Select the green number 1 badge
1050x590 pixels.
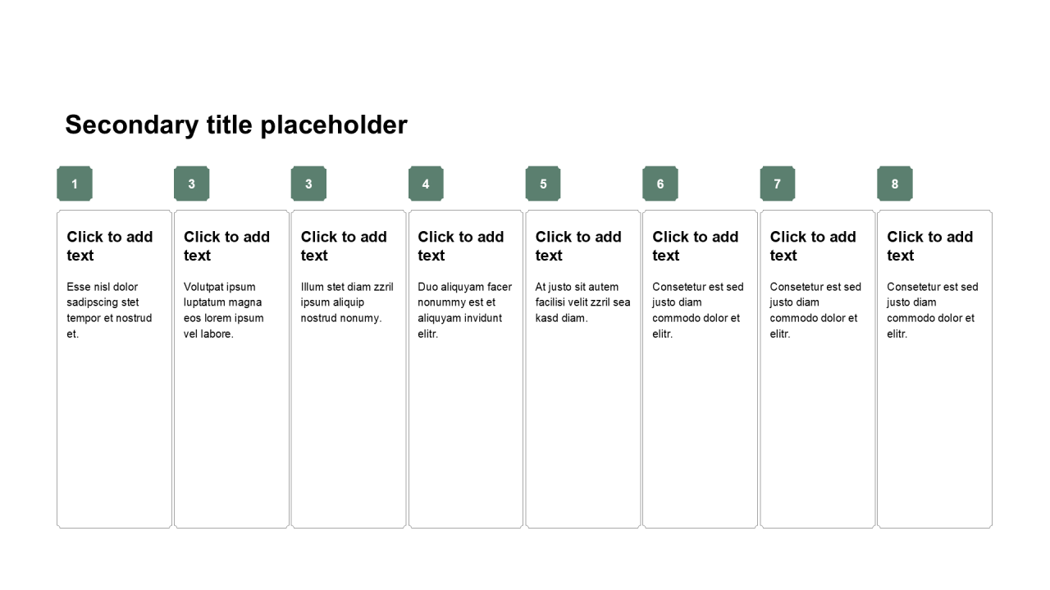75,184
